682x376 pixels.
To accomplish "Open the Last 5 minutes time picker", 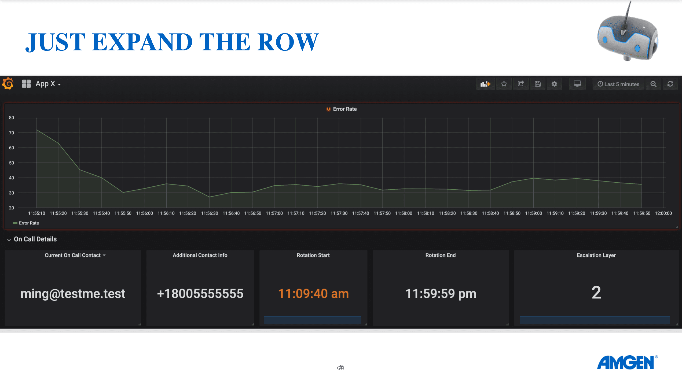I will point(618,84).
